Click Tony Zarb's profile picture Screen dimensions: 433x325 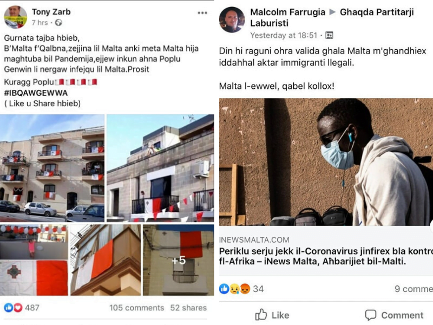(16, 17)
